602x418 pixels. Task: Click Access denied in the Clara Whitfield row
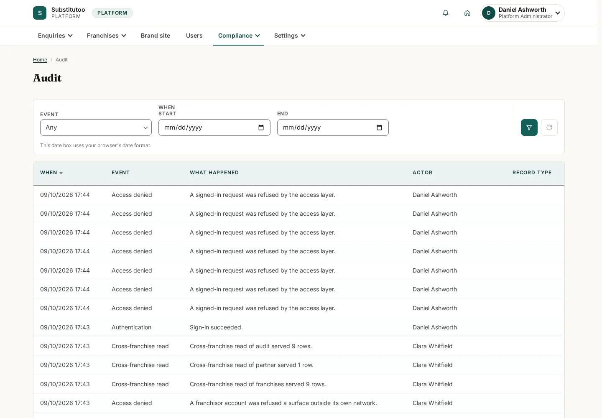tap(132, 403)
